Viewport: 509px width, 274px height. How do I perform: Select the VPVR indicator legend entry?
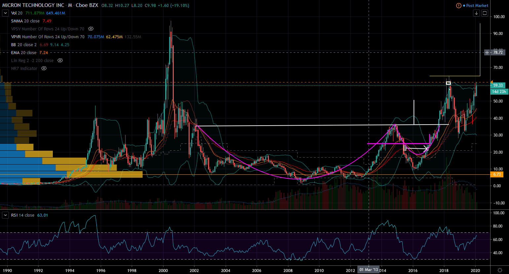click(x=48, y=37)
